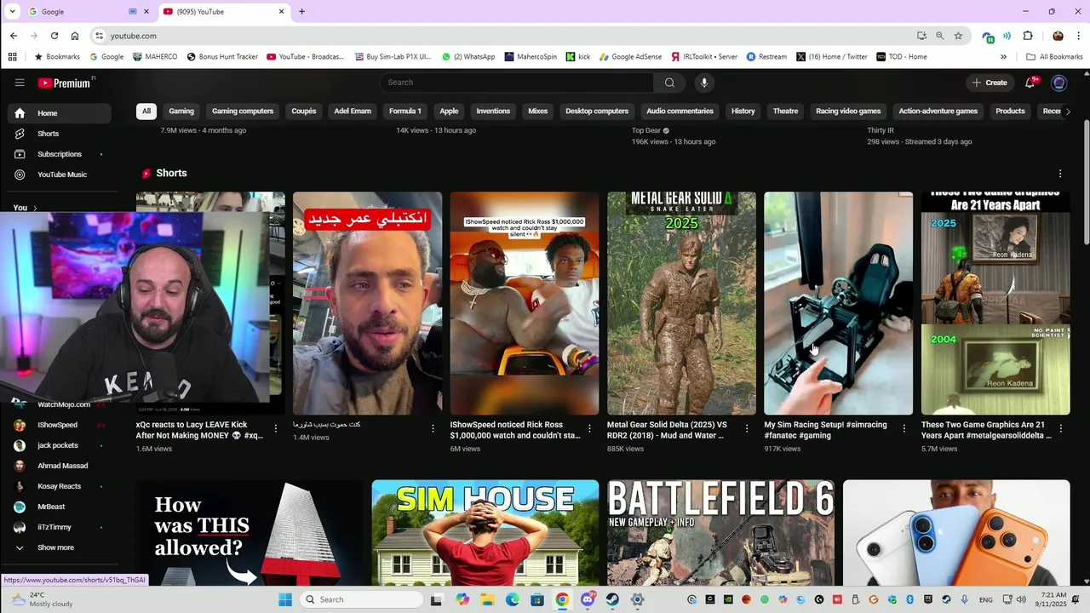
Task: Open Microsoft Edge from the taskbar
Action: [513, 599]
